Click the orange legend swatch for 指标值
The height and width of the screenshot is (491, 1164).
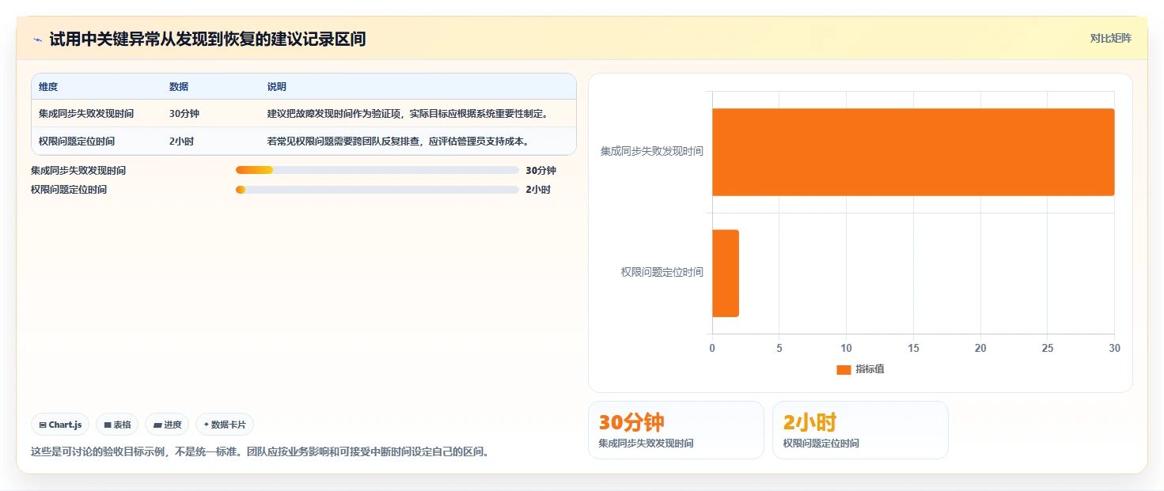coord(844,369)
